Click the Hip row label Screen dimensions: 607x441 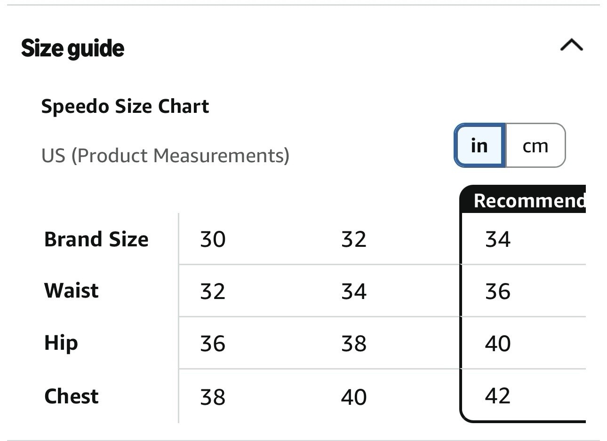click(61, 343)
